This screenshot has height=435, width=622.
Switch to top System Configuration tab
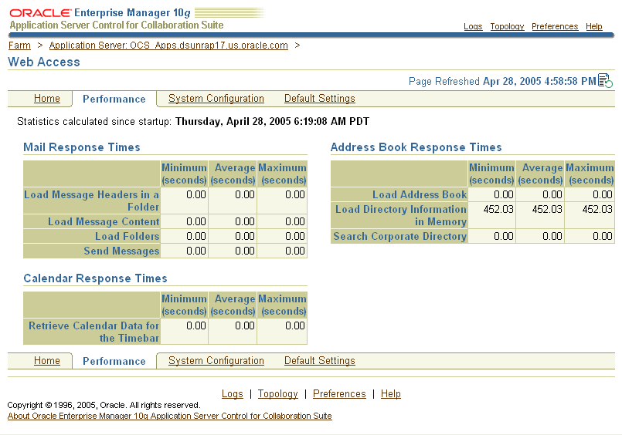pyautogui.click(x=216, y=99)
